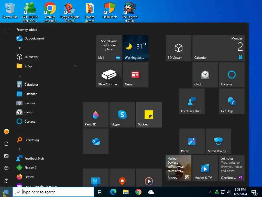
Task: Open the Maps pin tile
Action: [122, 178]
